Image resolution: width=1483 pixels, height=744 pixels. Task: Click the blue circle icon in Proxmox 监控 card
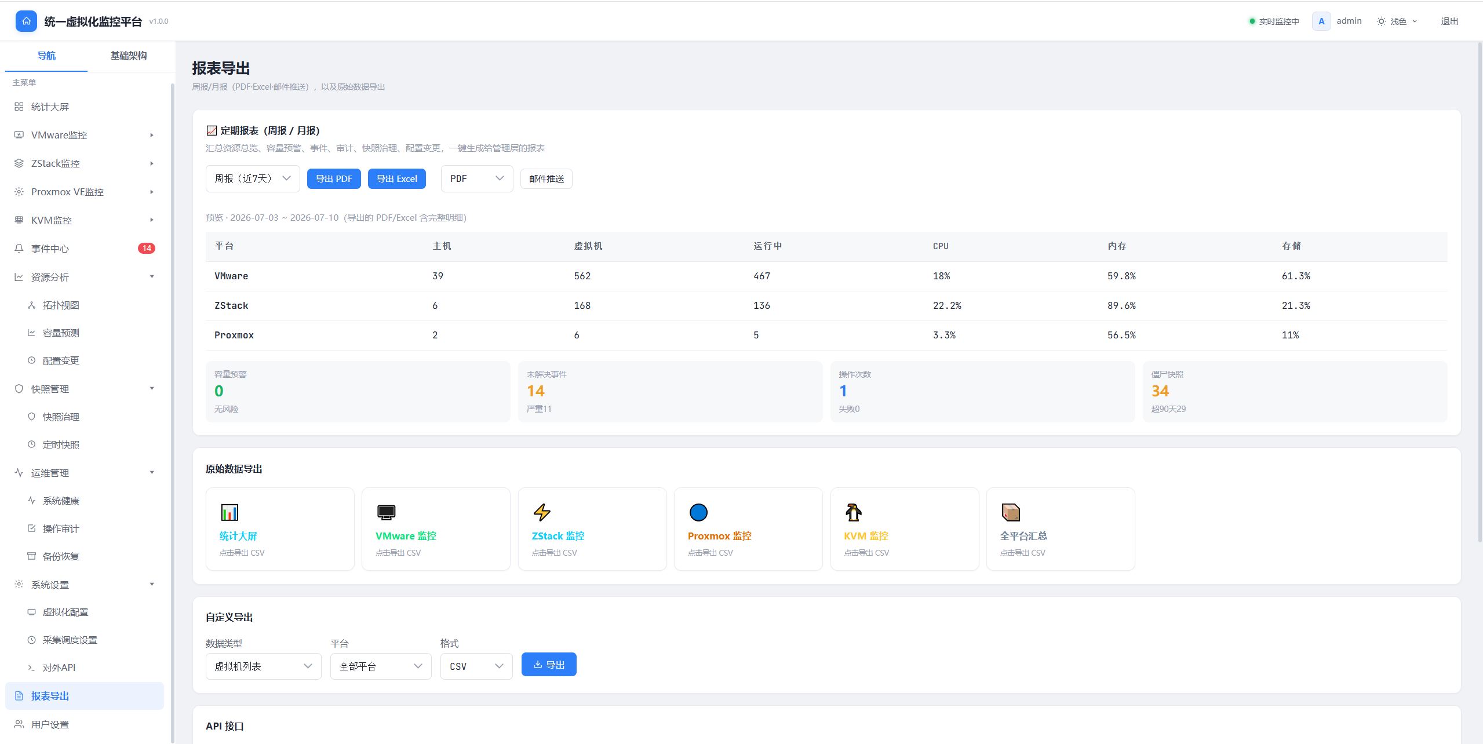698,512
